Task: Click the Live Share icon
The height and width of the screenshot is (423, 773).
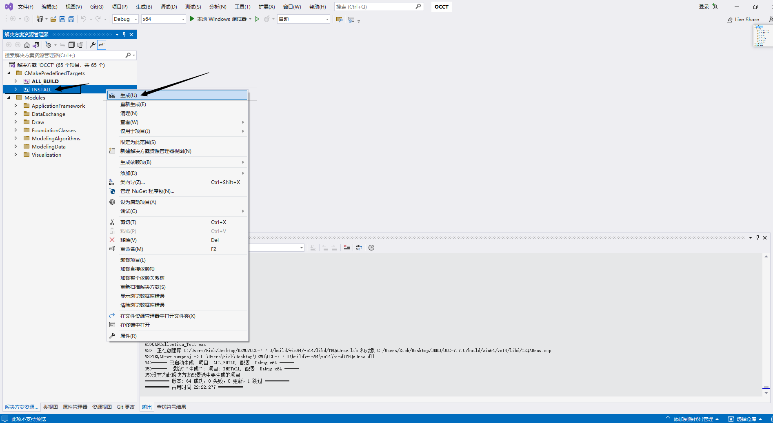Action: (x=729, y=20)
